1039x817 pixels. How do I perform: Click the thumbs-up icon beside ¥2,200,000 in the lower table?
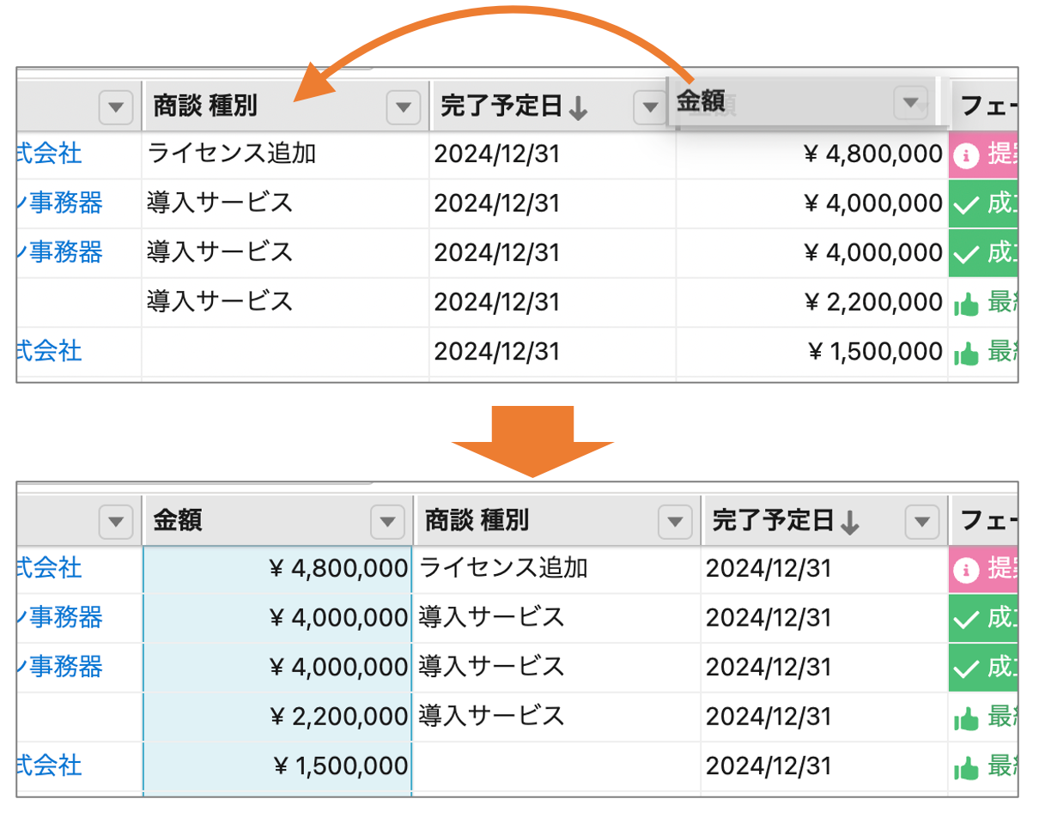pyautogui.click(x=967, y=717)
